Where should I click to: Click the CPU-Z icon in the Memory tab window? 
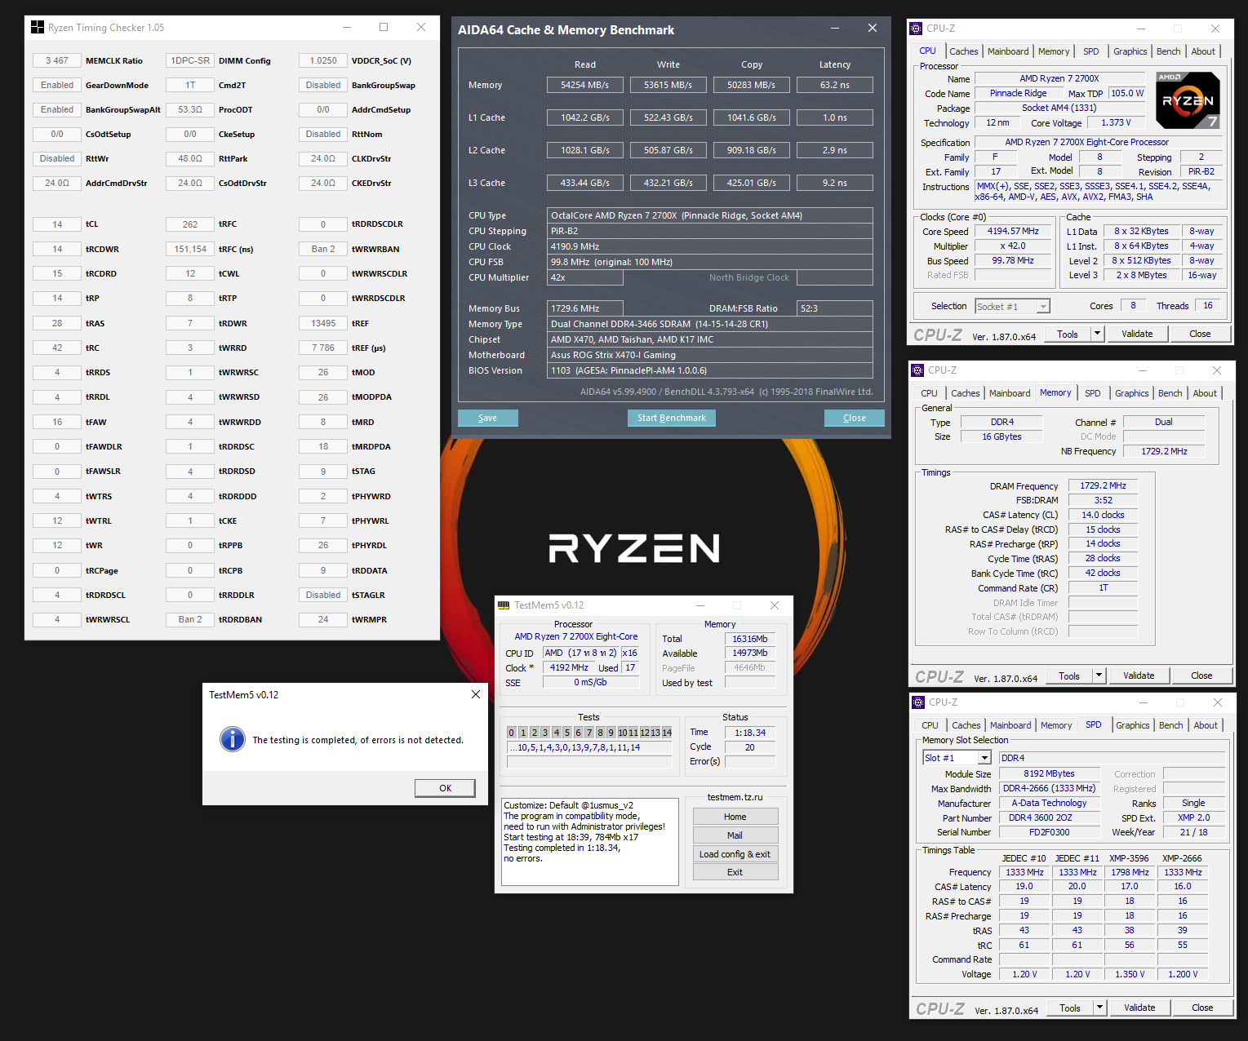pyautogui.click(x=918, y=370)
